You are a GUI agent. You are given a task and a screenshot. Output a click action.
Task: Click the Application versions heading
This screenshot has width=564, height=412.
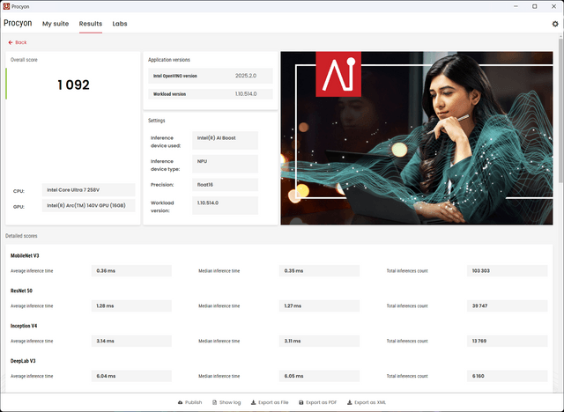169,60
